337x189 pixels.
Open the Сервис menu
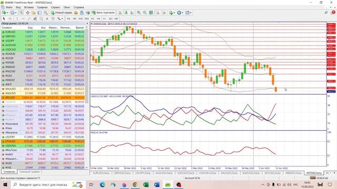(x=55, y=7)
